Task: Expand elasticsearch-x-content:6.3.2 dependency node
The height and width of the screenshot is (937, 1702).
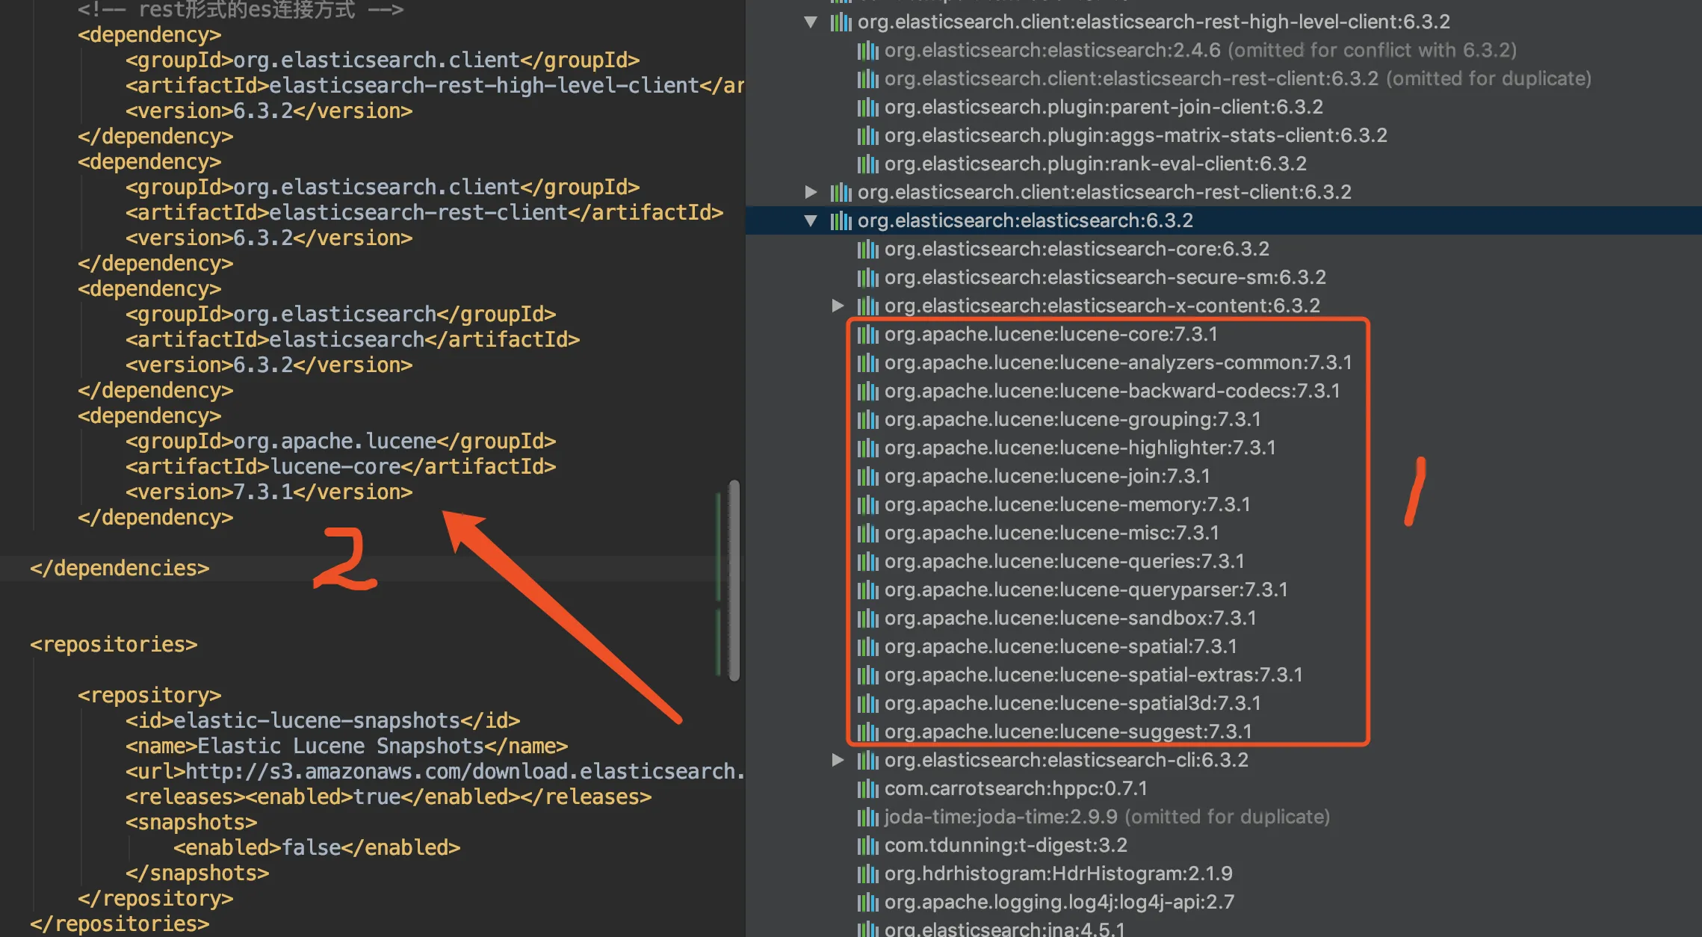Action: 838,306
